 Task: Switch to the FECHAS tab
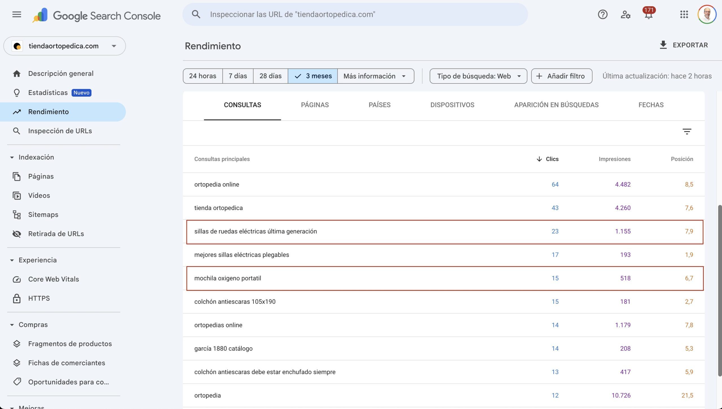(651, 105)
